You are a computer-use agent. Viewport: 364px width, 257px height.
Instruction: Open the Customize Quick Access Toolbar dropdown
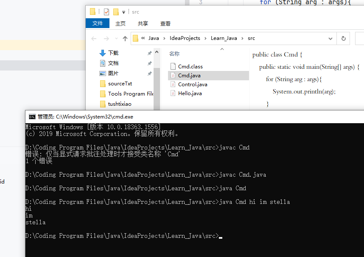coord(124,12)
